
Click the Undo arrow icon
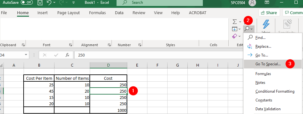coord(50,3)
